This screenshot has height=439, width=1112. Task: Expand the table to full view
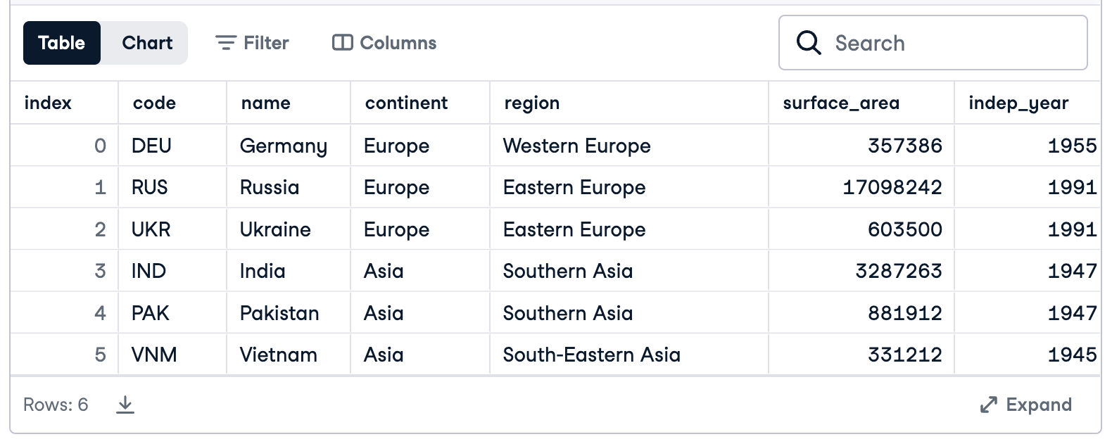point(1026,405)
